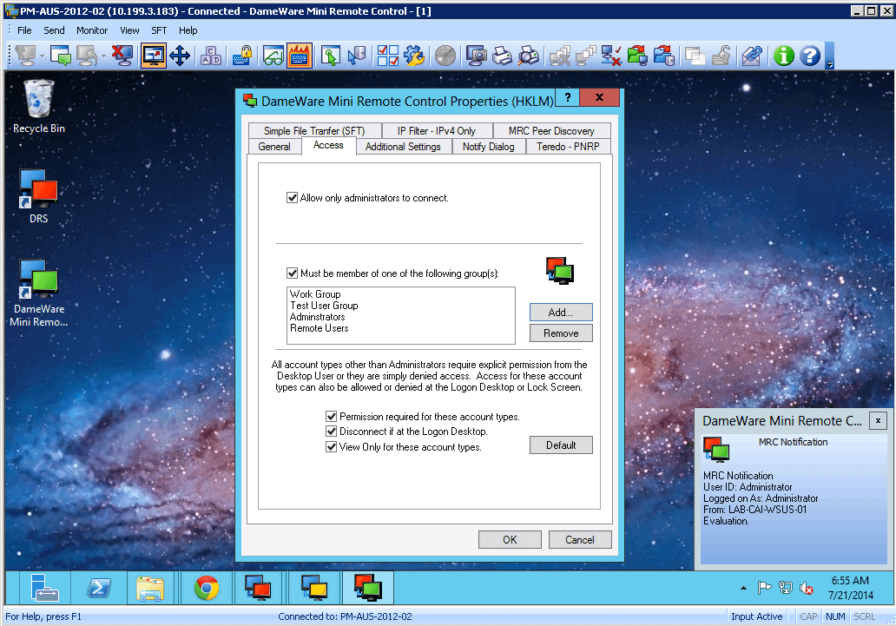This screenshot has height=626, width=896.
Task: Switch to MRC Peer Discovery tab
Action: (x=551, y=131)
